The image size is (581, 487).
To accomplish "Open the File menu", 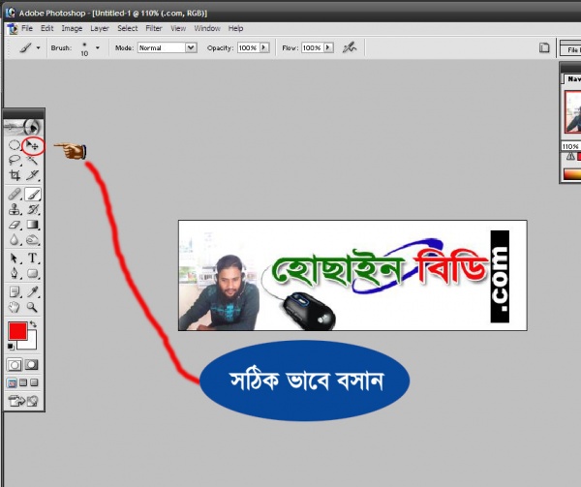I will tap(27, 28).
